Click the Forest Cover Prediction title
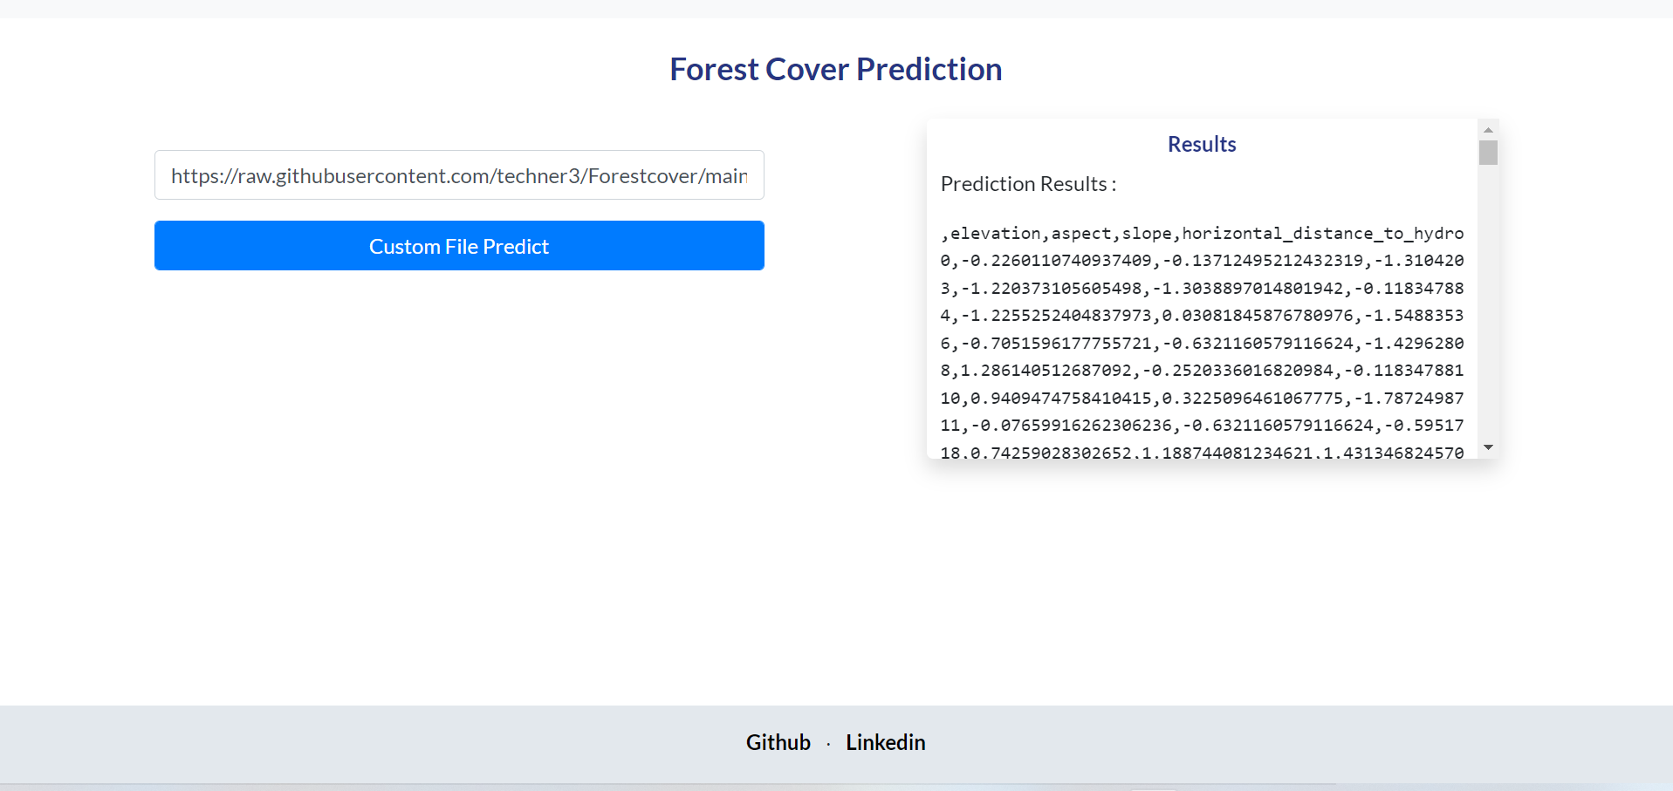 (x=835, y=69)
